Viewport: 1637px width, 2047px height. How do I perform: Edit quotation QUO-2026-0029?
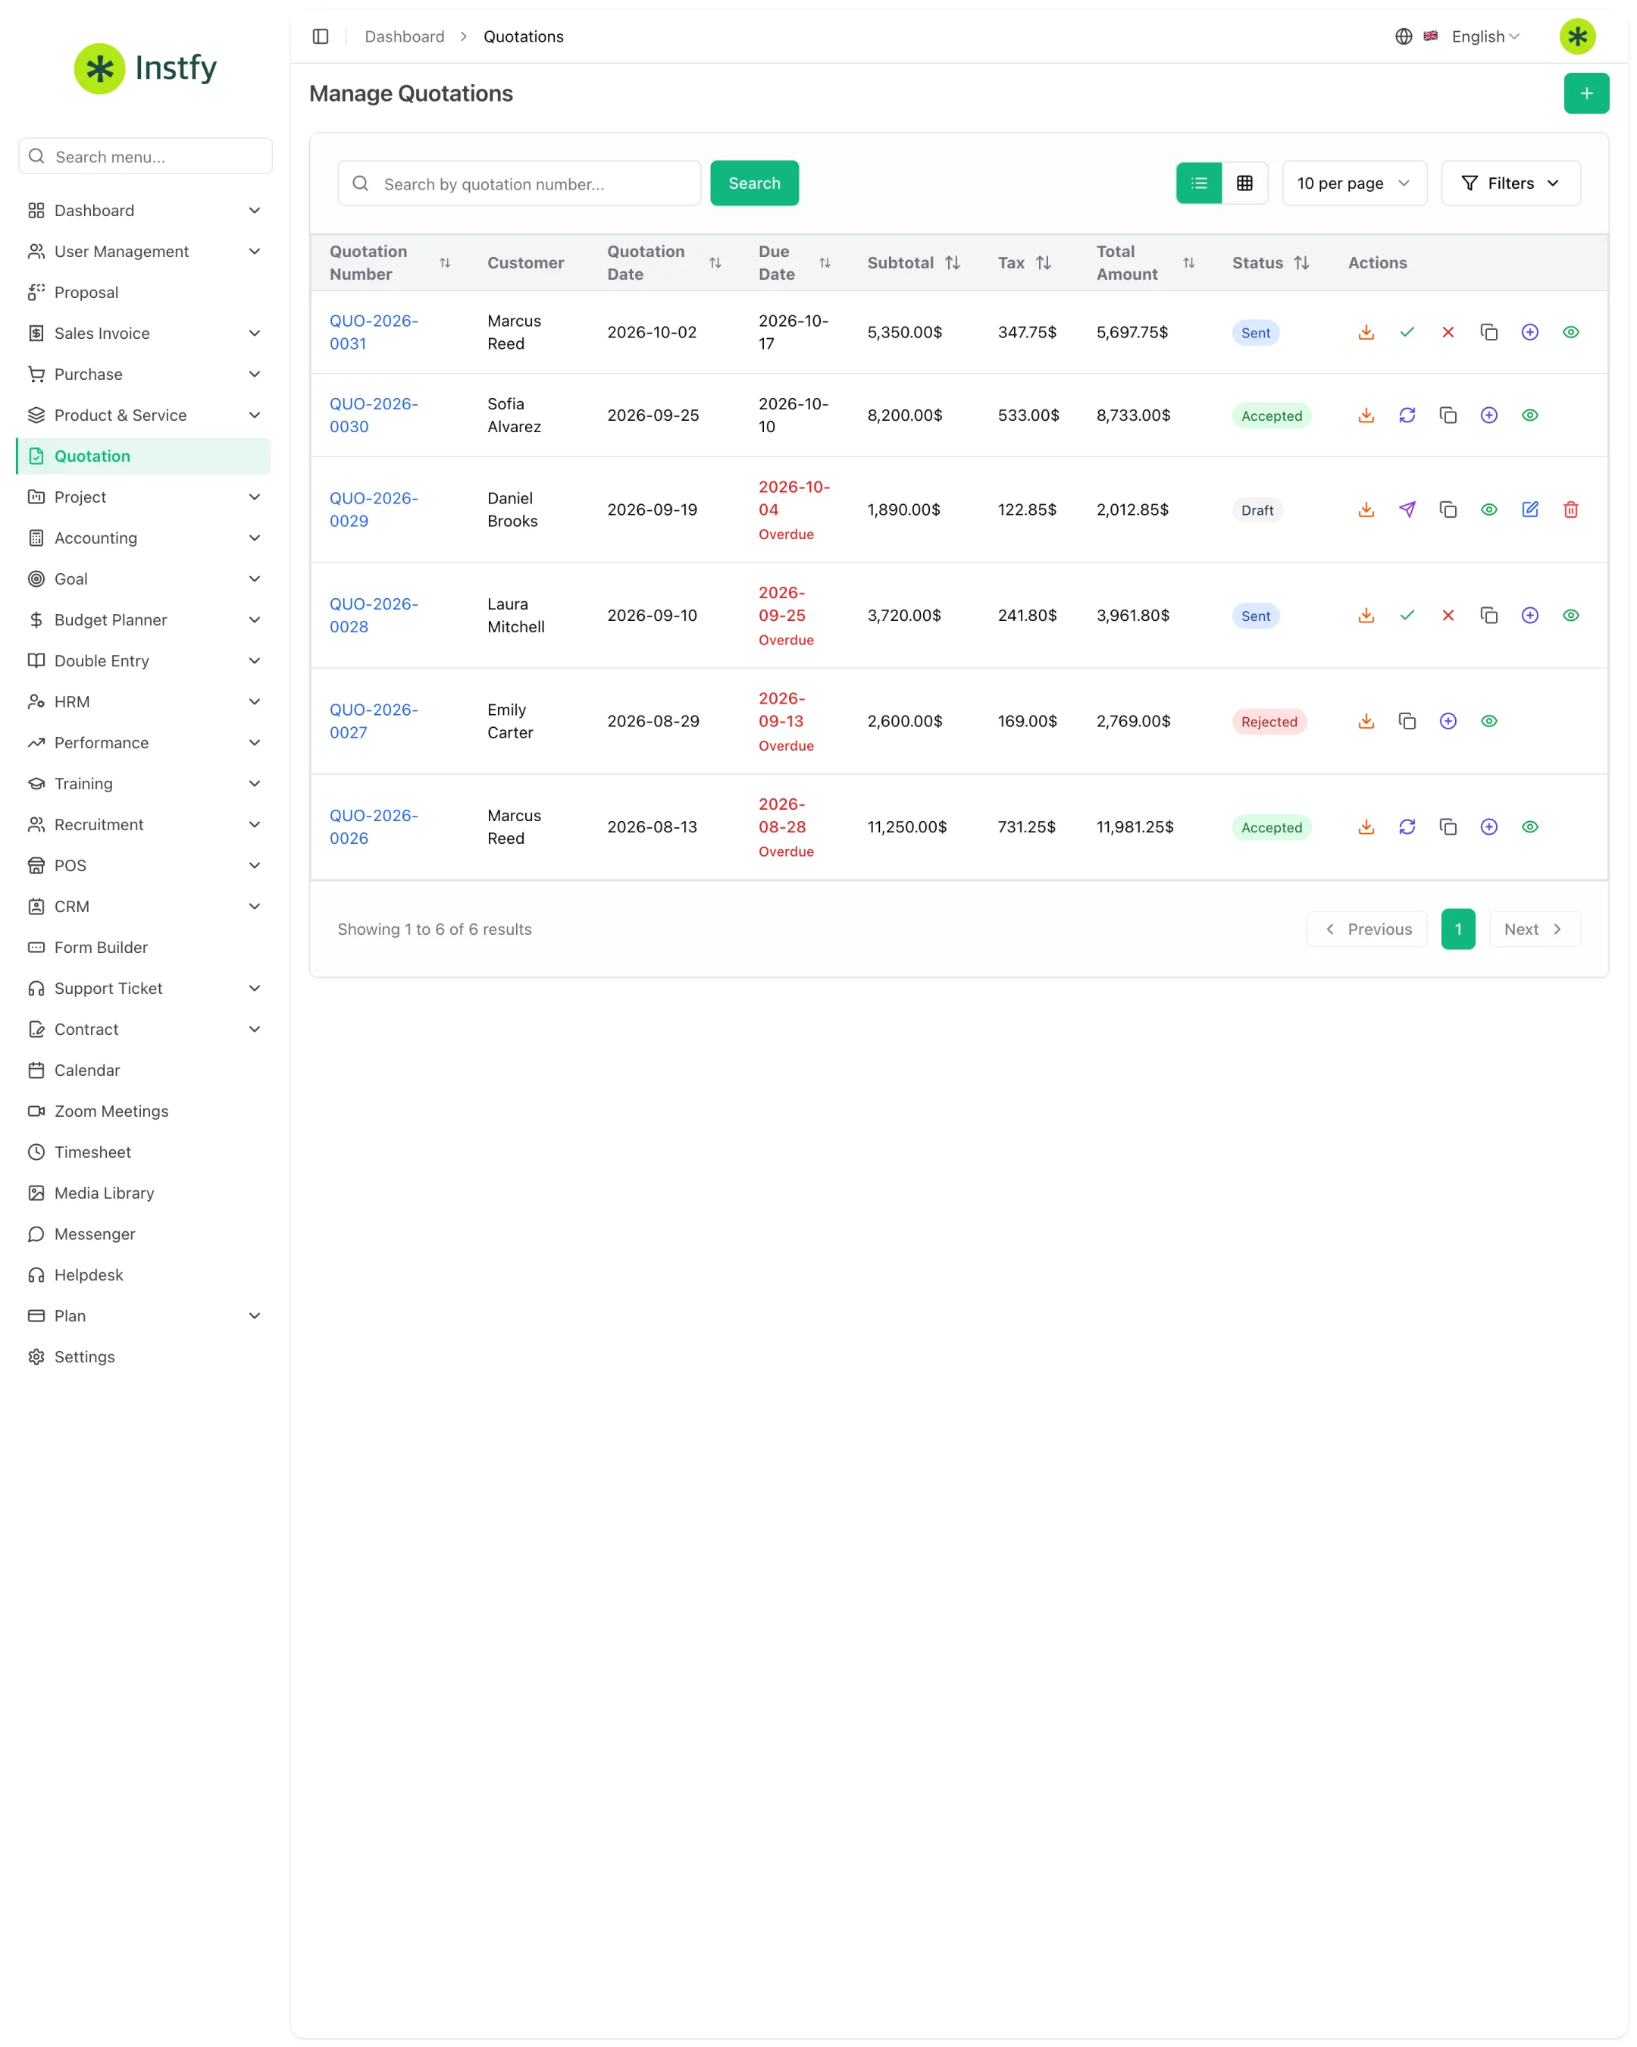[1529, 509]
